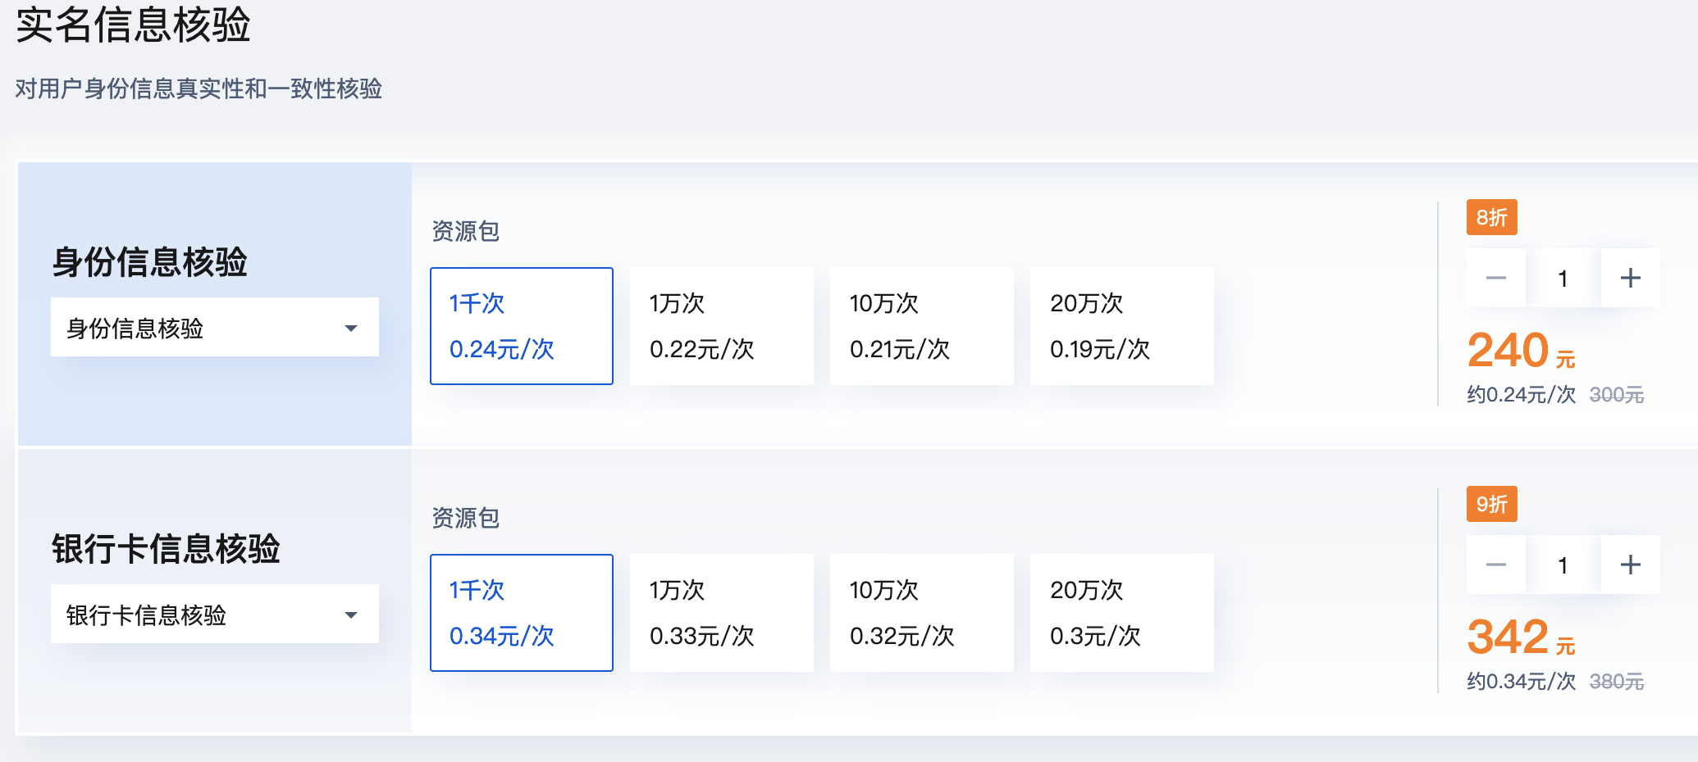Click the 9折 discount badge

pyautogui.click(x=1492, y=503)
